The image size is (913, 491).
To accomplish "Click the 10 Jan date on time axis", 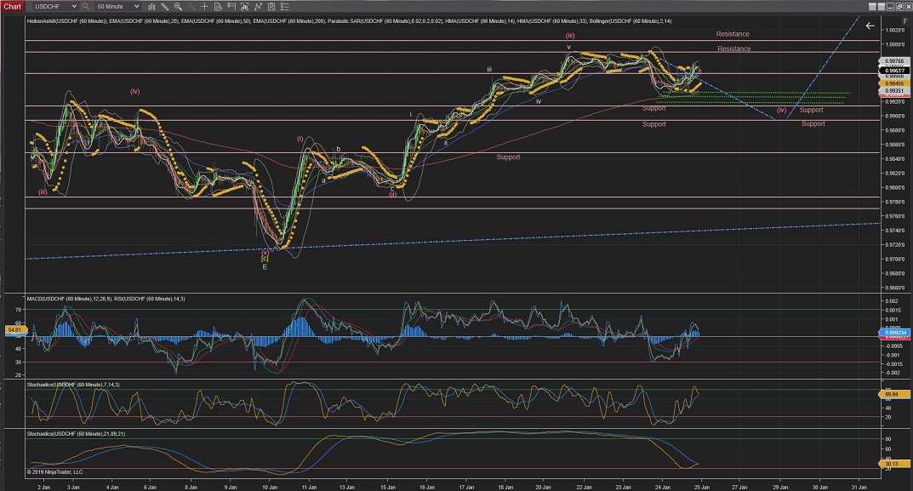I will (x=270, y=487).
